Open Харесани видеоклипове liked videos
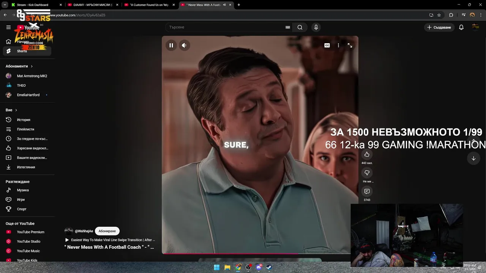The width and height of the screenshot is (486, 273). pyautogui.click(x=27, y=148)
